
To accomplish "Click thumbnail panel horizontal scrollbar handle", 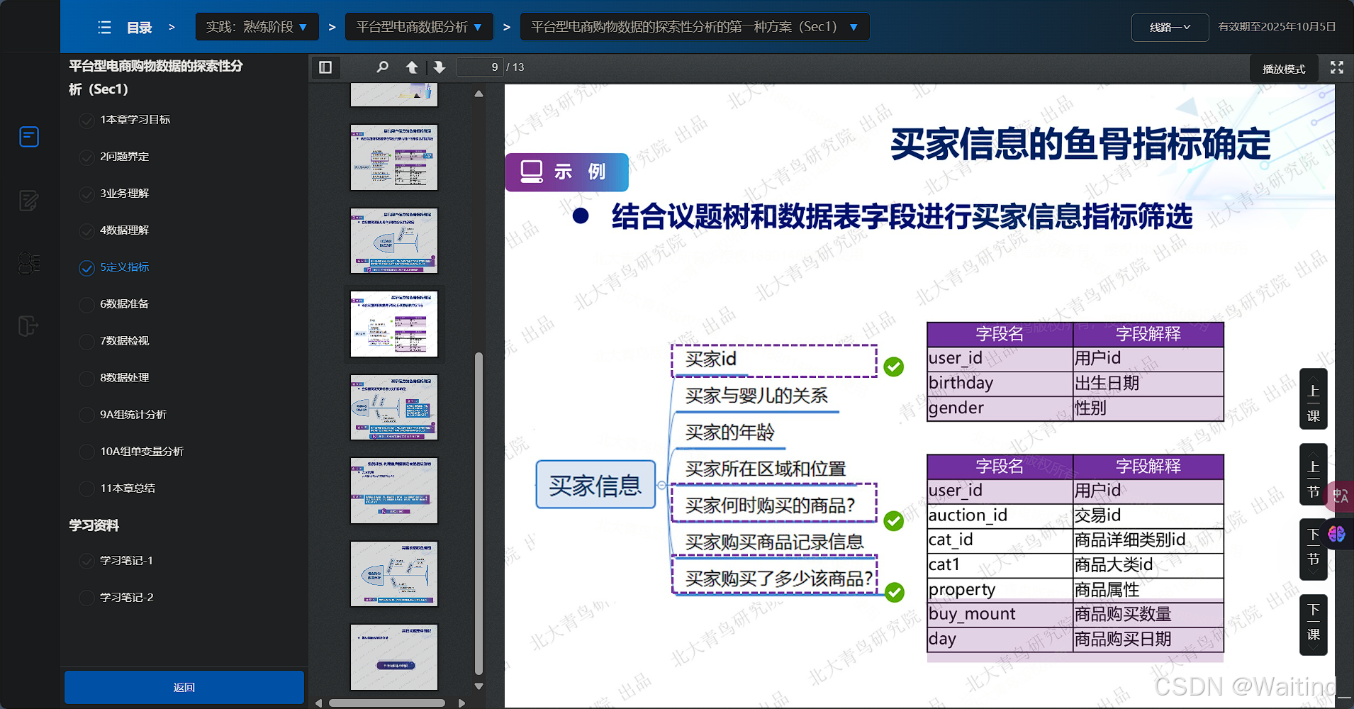I will pyautogui.click(x=387, y=703).
